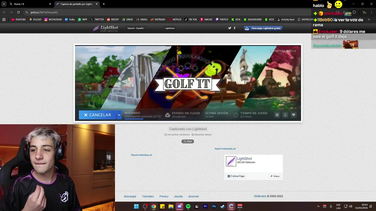View site information icon in address bar

(27, 12)
